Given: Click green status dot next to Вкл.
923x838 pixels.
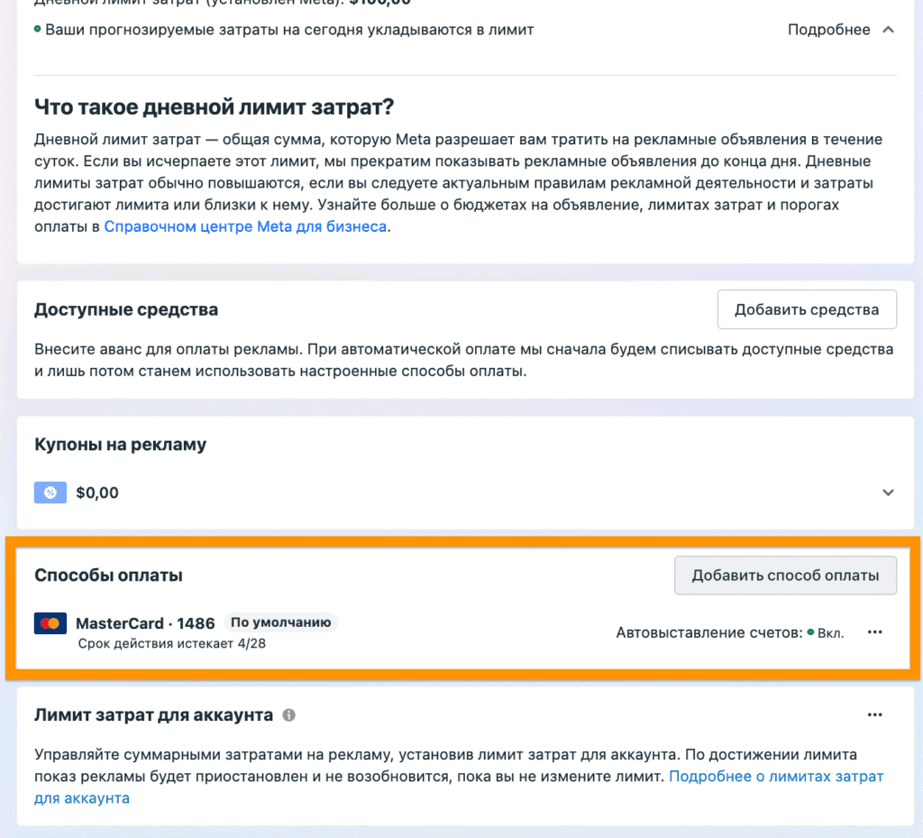Looking at the screenshot, I should [x=810, y=633].
